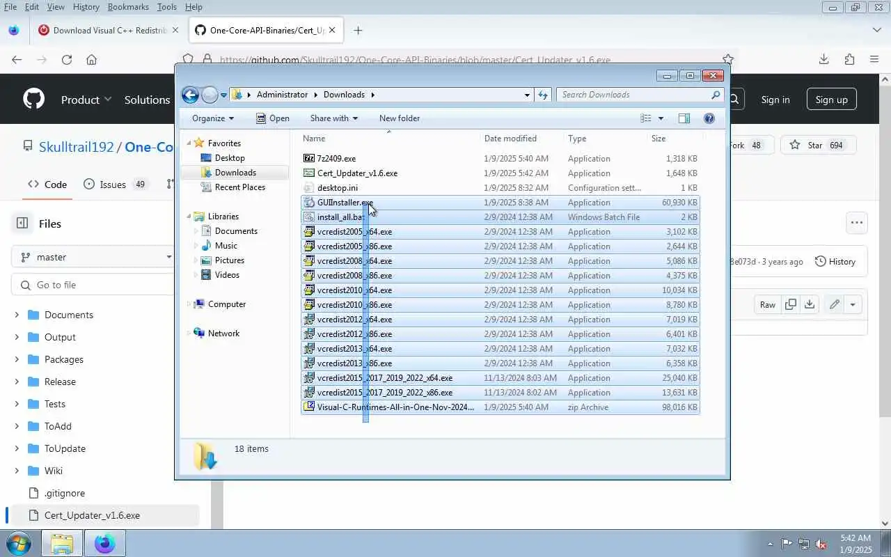Select Computer in navigation pane

pos(227,304)
